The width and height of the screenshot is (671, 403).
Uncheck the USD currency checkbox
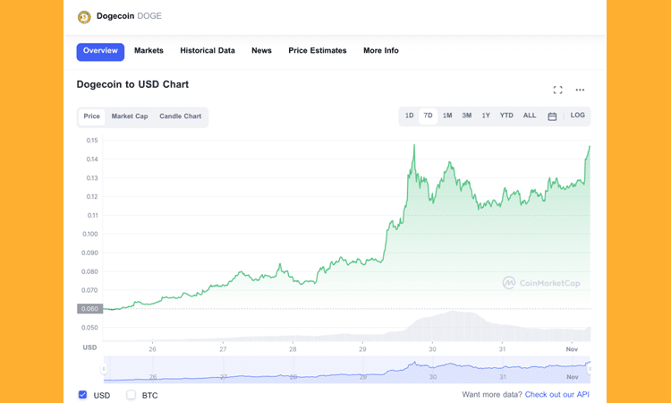coord(82,394)
